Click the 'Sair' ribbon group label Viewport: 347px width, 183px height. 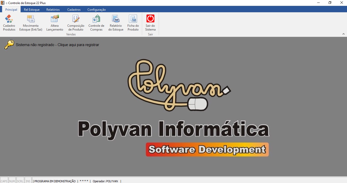point(150,34)
